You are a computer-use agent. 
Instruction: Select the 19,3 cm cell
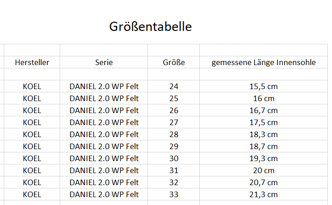pyautogui.click(x=264, y=158)
